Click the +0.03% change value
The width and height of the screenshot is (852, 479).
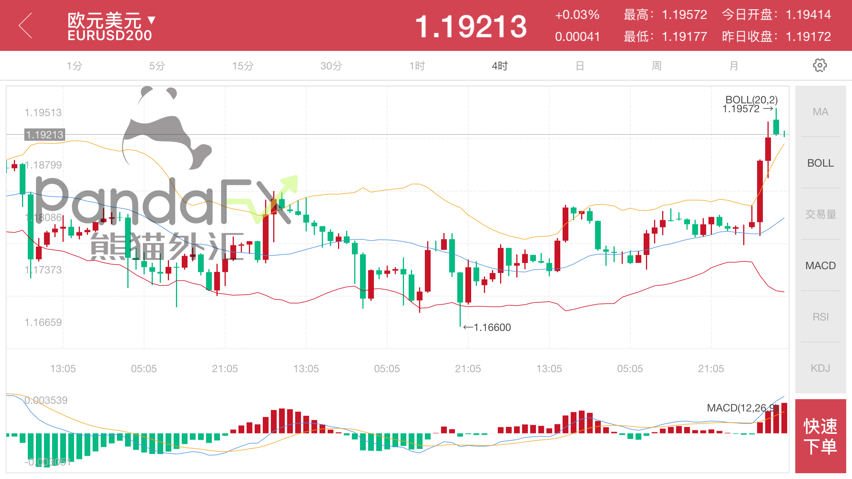[577, 15]
